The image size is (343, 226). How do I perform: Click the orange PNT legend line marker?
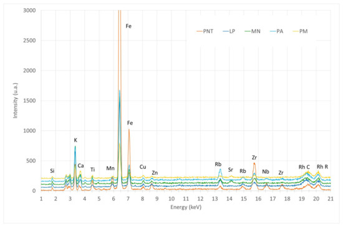pos(200,32)
